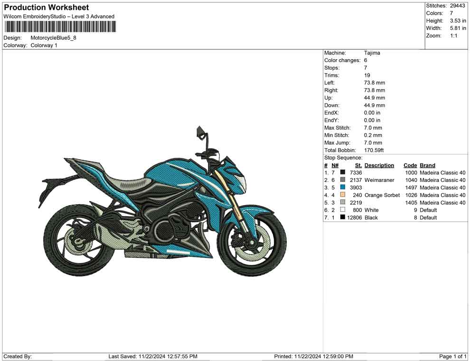Click the Stop Sequence section header
This screenshot has width=470, height=361.
[x=343, y=157]
